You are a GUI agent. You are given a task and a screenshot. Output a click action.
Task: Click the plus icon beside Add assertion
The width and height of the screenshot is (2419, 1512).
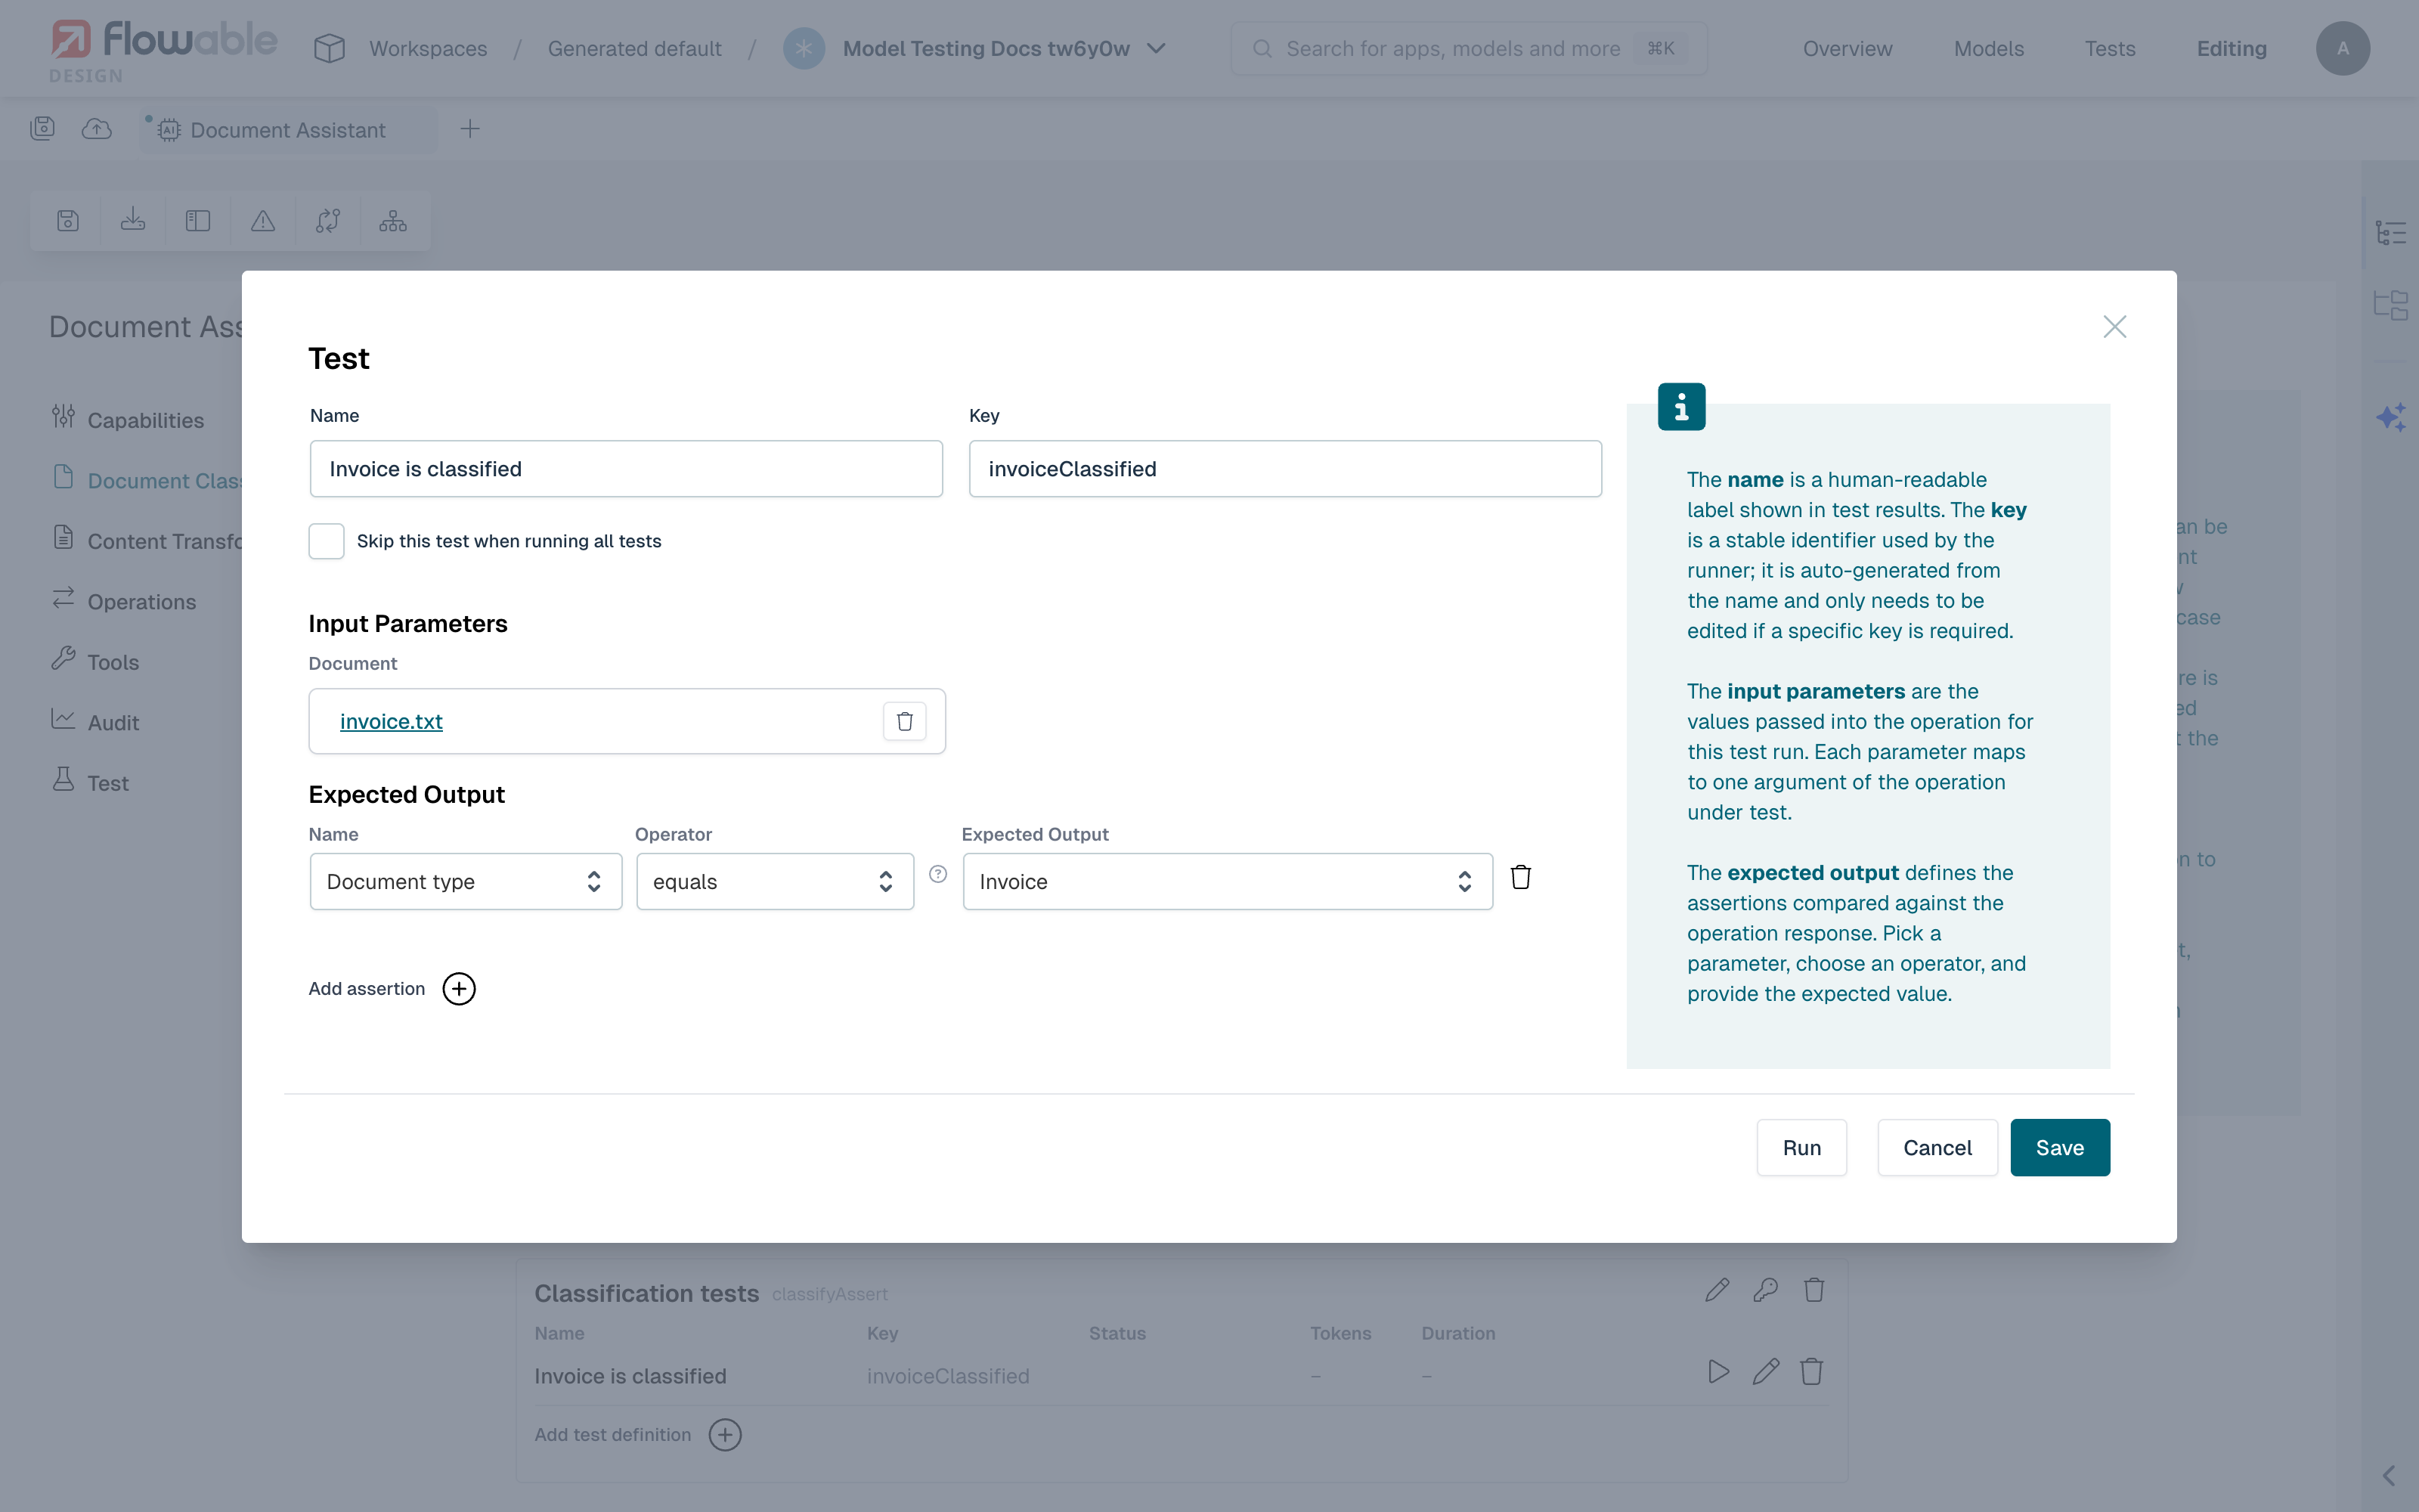pos(459,989)
